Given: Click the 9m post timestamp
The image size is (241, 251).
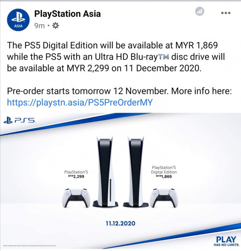Looking at the screenshot, I should pos(40,26).
